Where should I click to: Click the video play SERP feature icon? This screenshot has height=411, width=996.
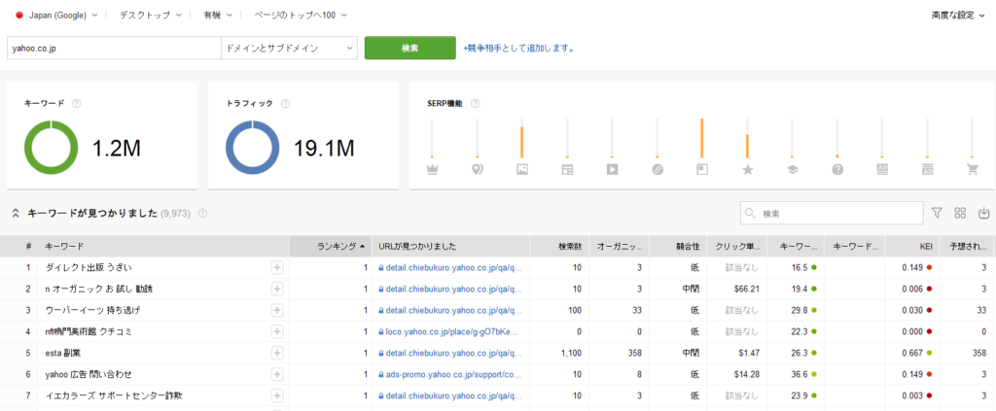coord(613,169)
